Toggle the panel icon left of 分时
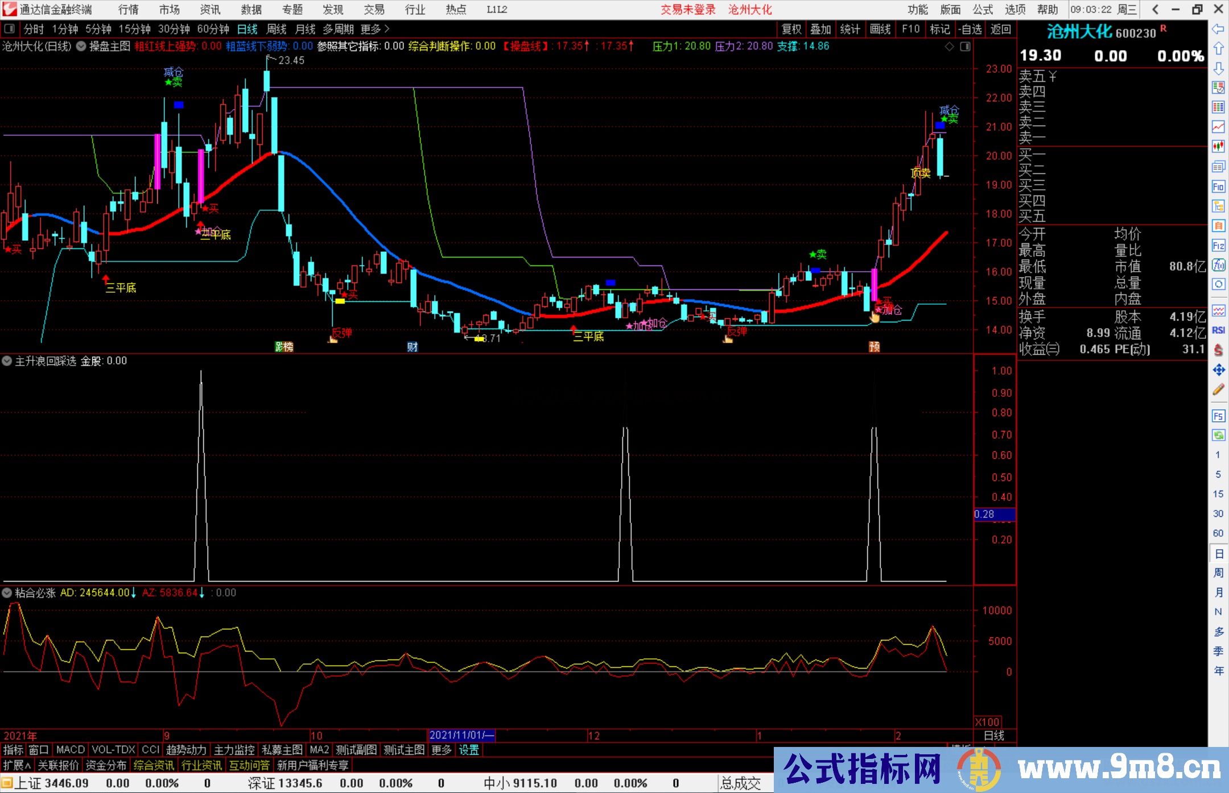The height and width of the screenshot is (793, 1229). (x=10, y=29)
